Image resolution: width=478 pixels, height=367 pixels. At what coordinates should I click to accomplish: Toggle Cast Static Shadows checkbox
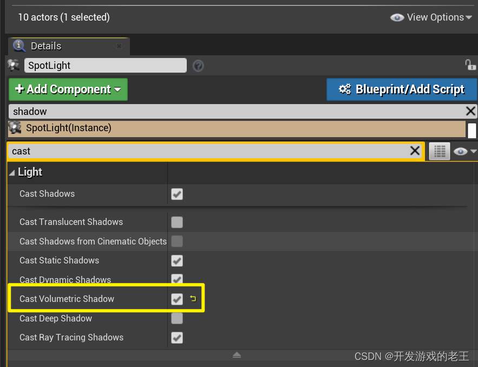177,261
